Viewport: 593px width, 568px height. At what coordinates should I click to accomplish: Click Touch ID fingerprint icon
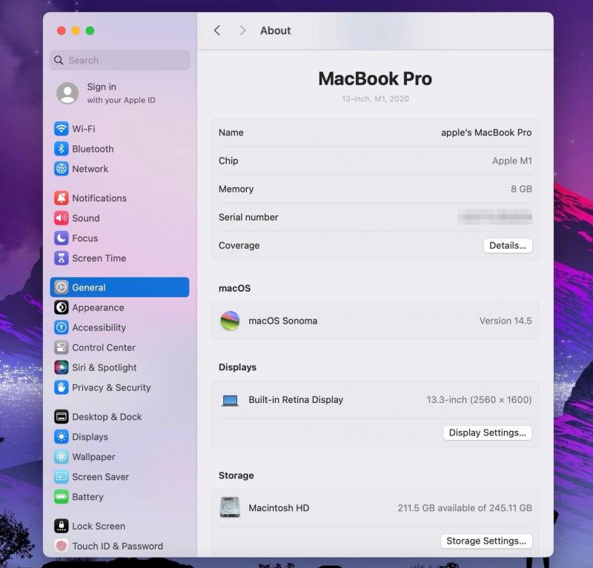pos(62,546)
